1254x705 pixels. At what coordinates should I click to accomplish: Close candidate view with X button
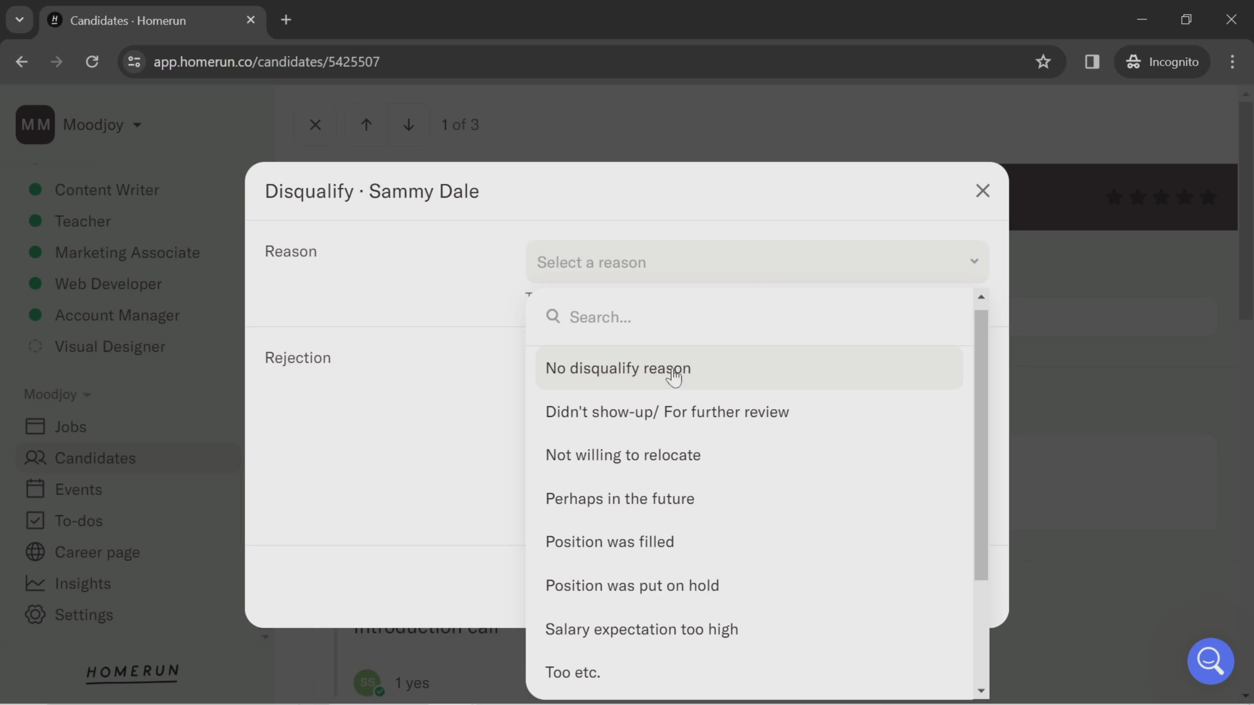coord(315,125)
